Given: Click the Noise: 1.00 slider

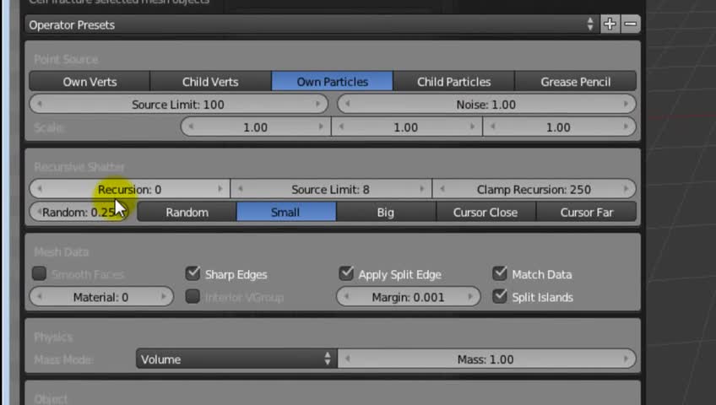Looking at the screenshot, I should (x=486, y=105).
